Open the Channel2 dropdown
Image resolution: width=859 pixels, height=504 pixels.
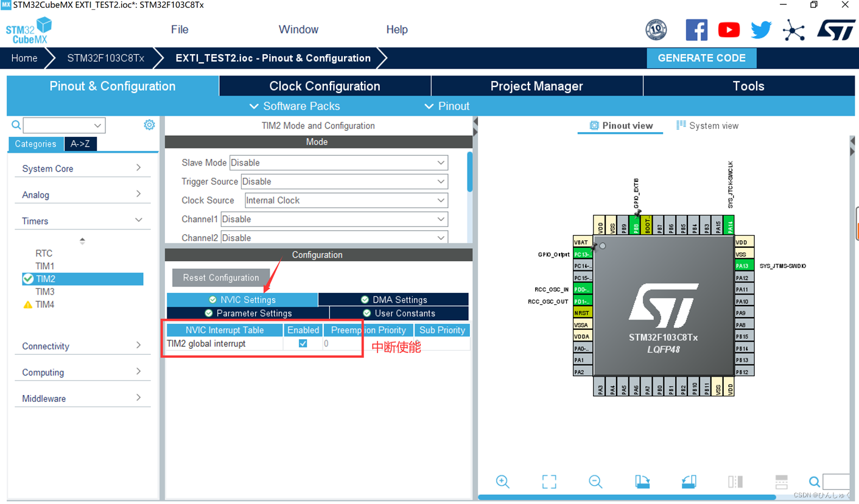click(x=334, y=237)
